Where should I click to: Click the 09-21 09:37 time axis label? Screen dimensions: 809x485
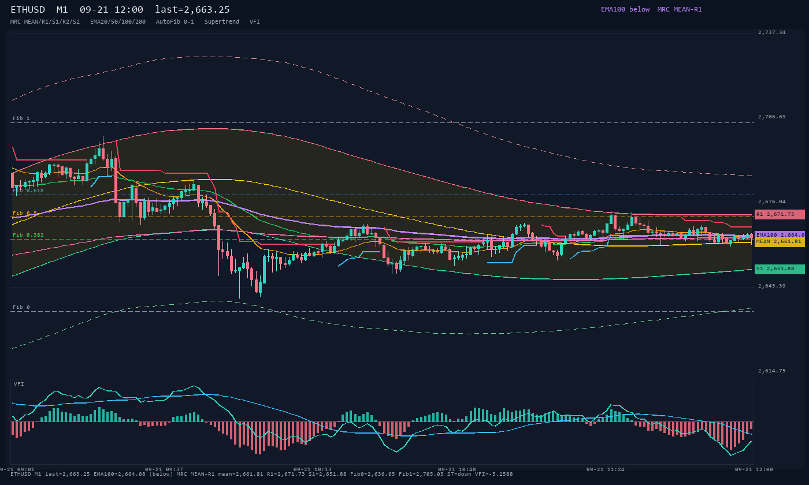pyautogui.click(x=164, y=469)
